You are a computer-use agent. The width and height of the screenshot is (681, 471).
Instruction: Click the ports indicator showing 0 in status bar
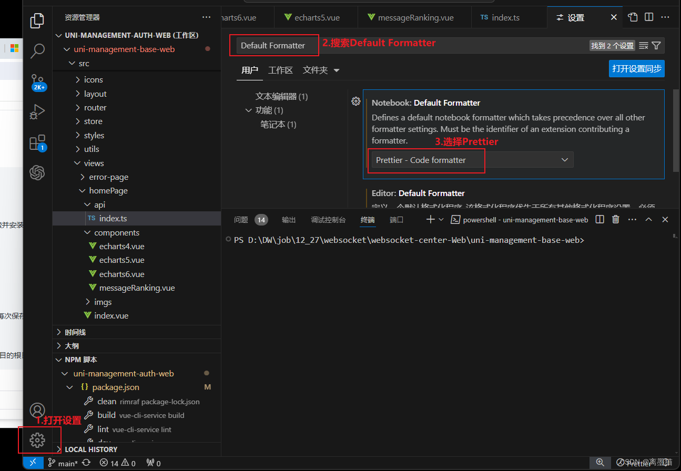point(154,463)
